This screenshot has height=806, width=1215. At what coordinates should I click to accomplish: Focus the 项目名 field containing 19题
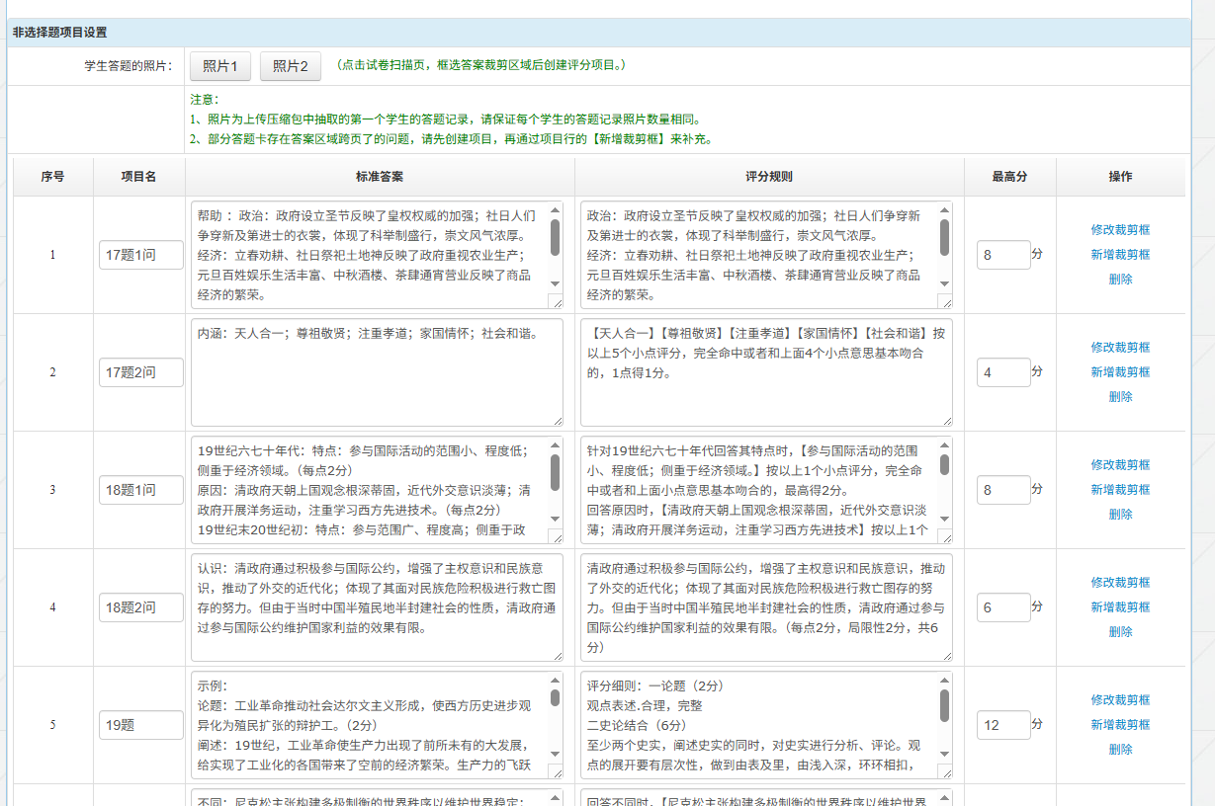pos(141,725)
